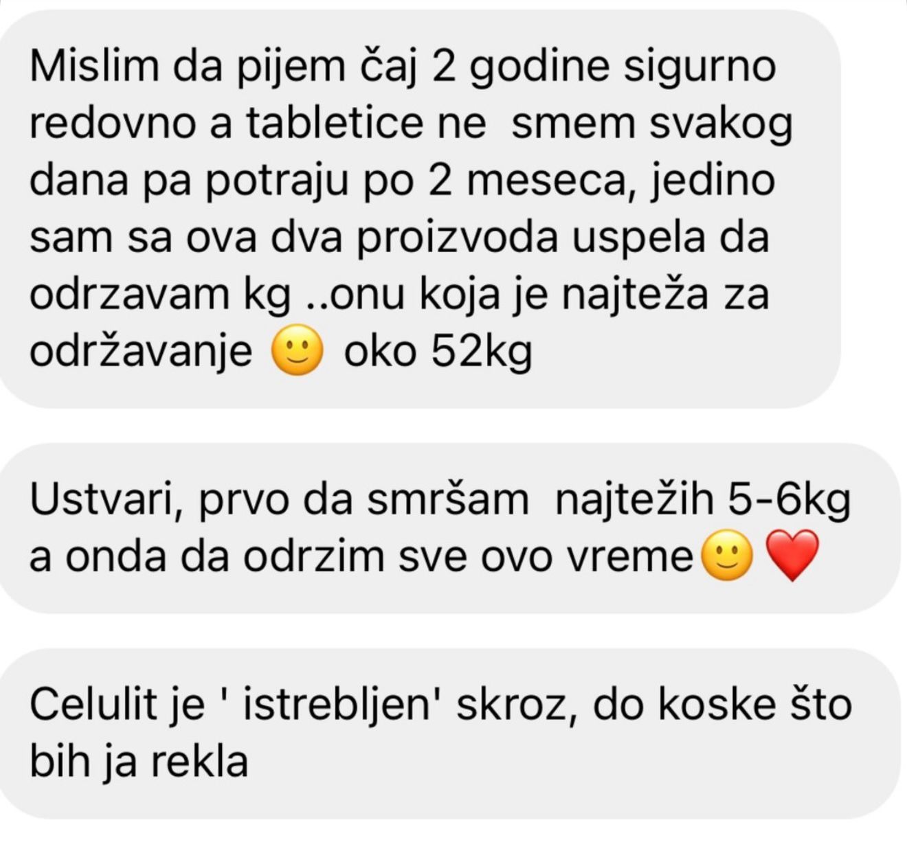Click the word "proizvoda" in first message
This screenshot has width=907, height=842.
(457, 238)
